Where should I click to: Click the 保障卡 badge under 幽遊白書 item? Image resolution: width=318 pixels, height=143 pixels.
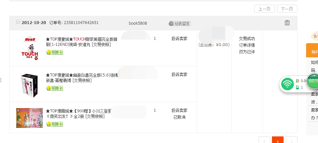(x=55, y=88)
